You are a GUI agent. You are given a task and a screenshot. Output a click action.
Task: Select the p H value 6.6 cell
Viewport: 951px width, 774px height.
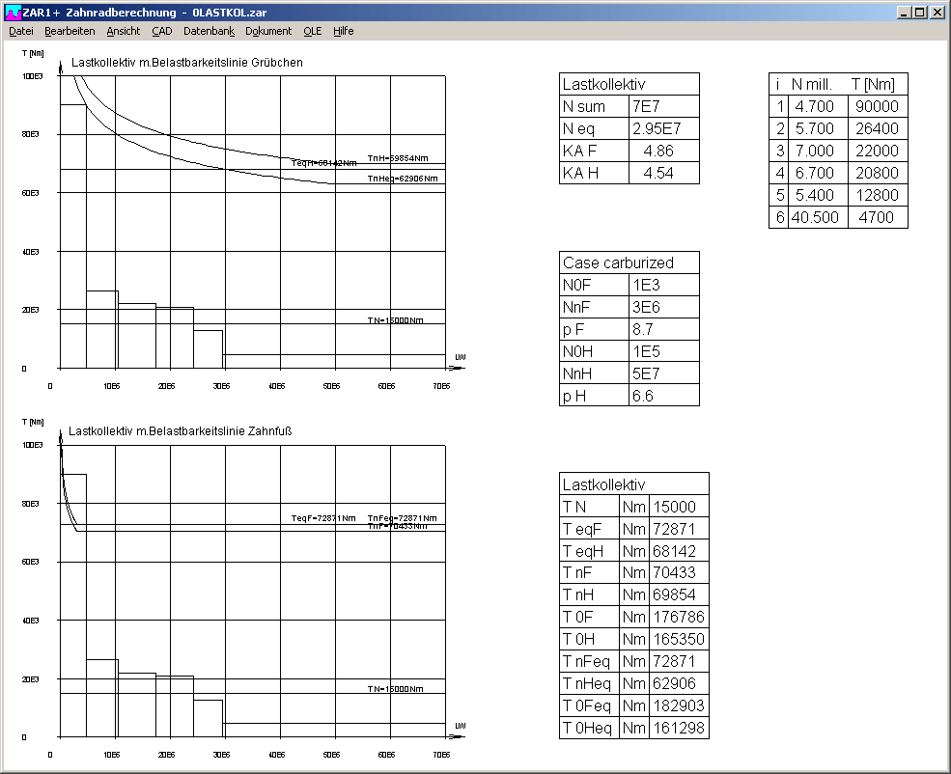pos(663,396)
